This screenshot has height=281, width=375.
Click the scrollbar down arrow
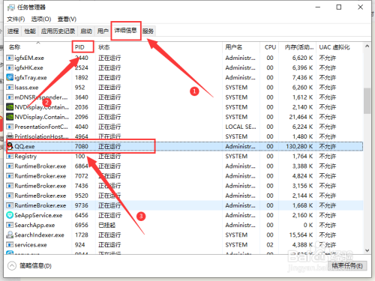click(367, 250)
